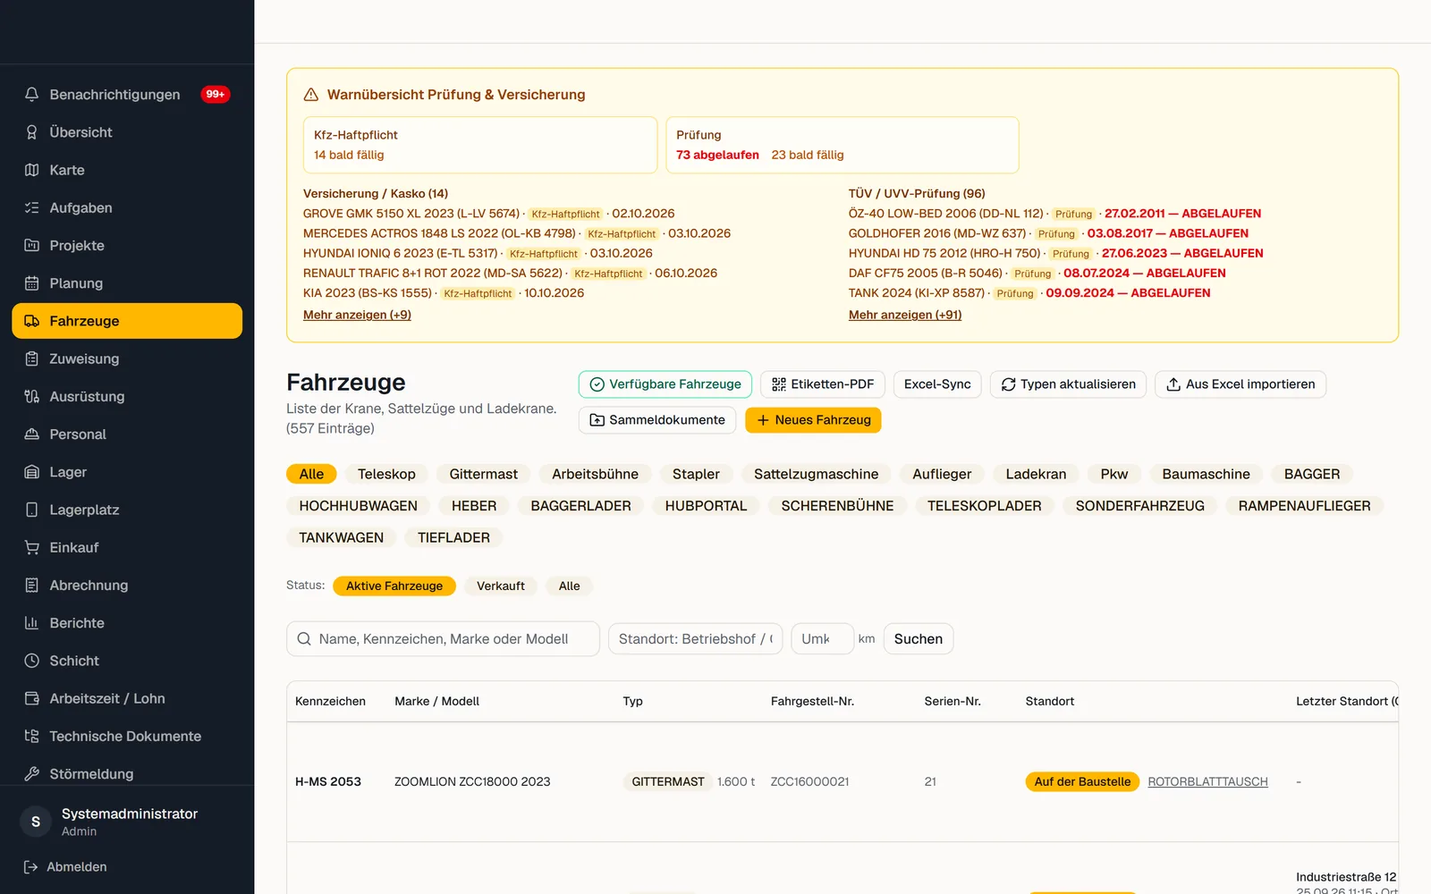Filter vehicle types by Teleskop

pyautogui.click(x=386, y=474)
